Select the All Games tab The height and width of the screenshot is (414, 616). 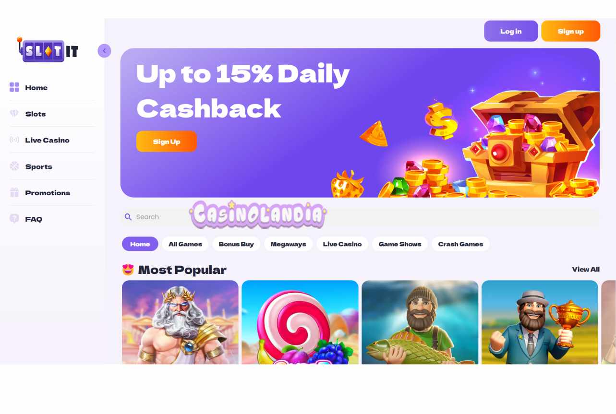click(x=185, y=244)
